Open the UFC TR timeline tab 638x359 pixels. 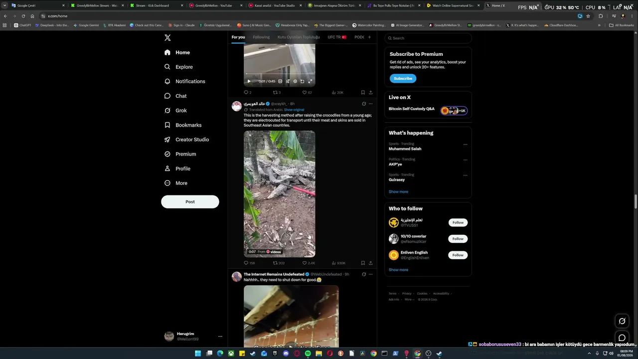(337, 37)
